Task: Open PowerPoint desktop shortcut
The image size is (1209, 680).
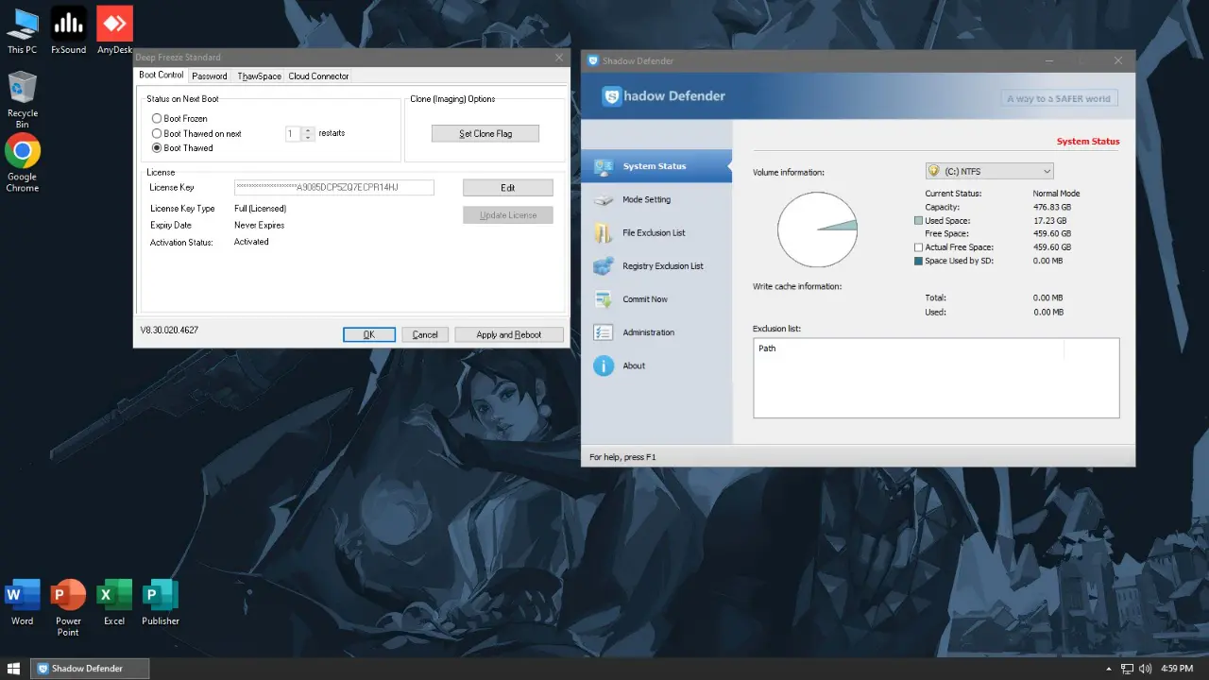Action: [x=68, y=607]
